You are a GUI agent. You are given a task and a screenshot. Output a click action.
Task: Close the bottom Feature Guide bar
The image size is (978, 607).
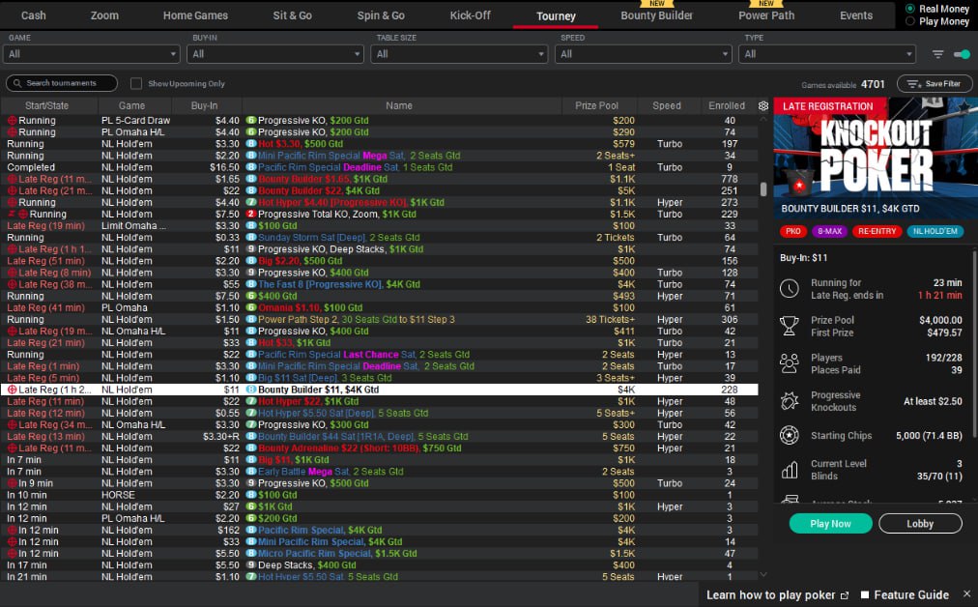click(x=966, y=593)
